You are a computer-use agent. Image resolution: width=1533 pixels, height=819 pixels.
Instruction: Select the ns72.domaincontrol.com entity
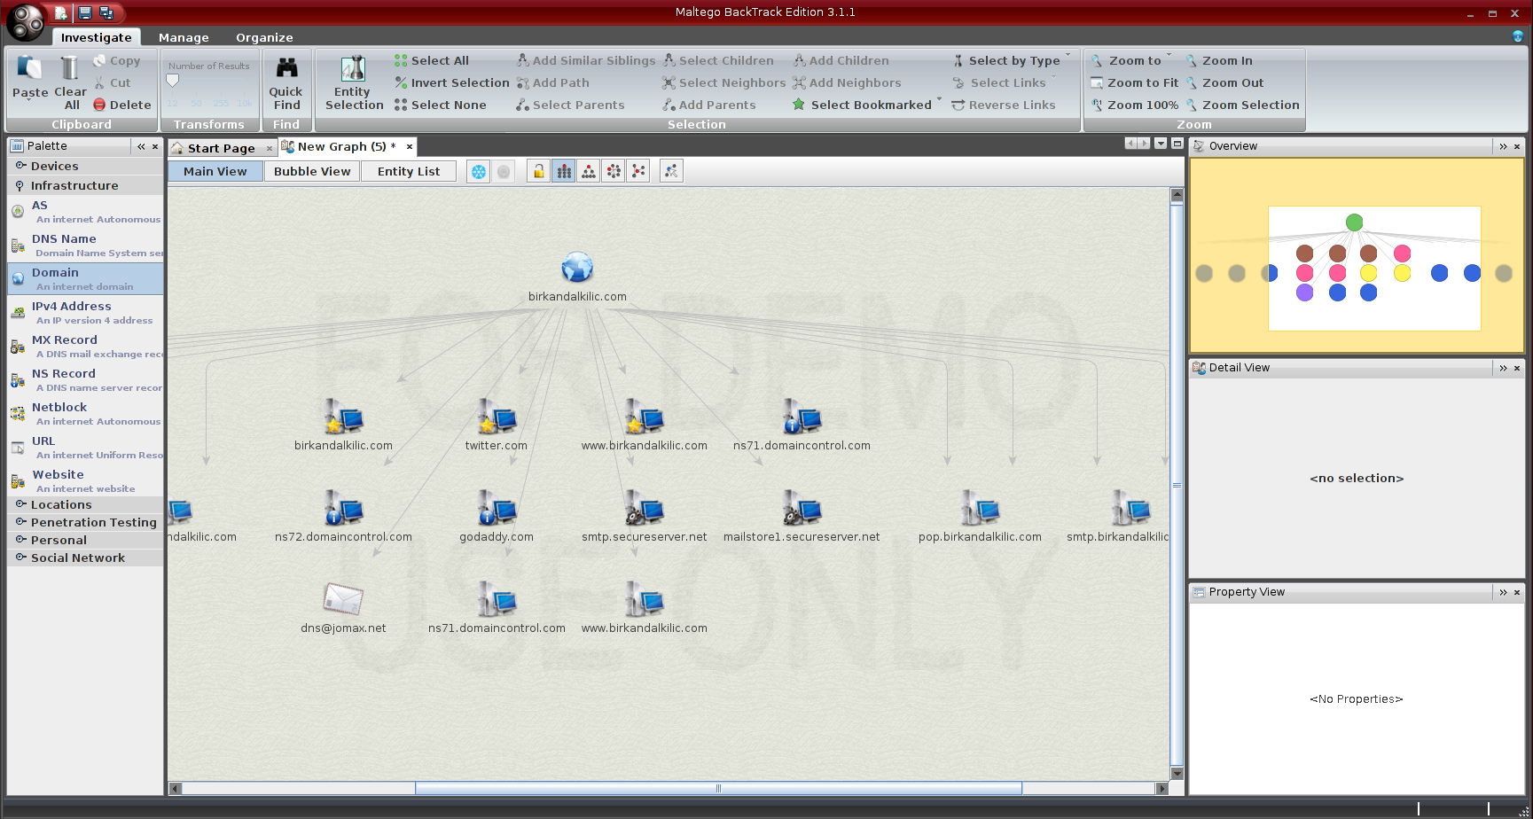point(343,508)
